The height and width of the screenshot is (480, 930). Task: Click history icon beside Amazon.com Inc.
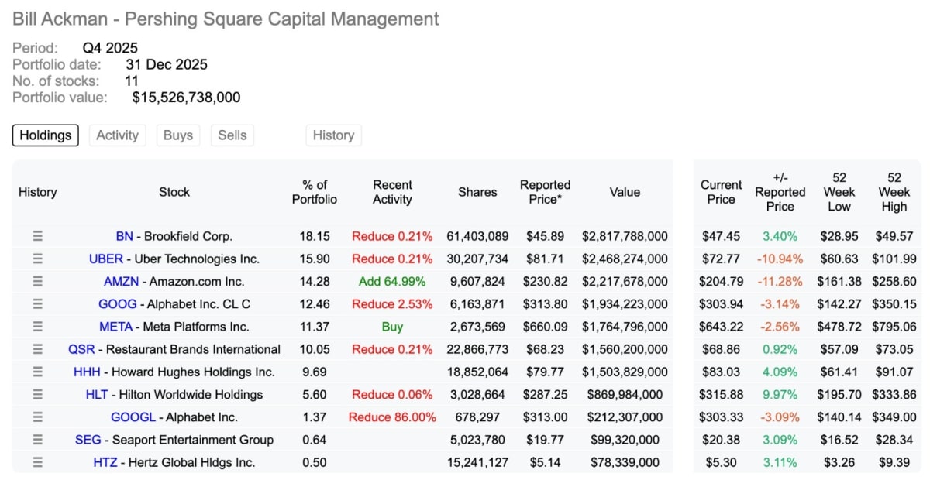pyautogui.click(x=37, y=281)
